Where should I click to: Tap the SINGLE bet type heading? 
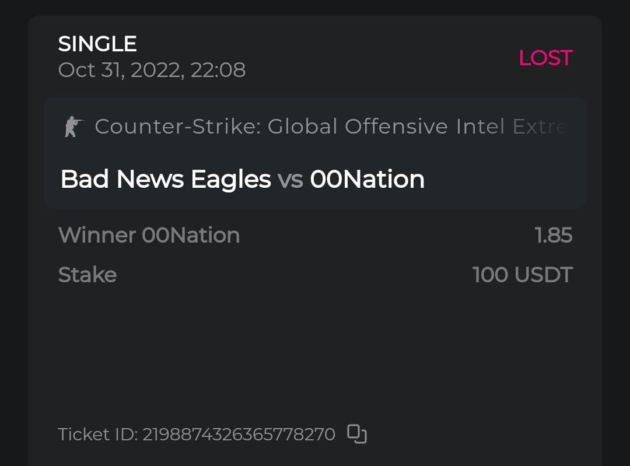[x=97, y=44]
